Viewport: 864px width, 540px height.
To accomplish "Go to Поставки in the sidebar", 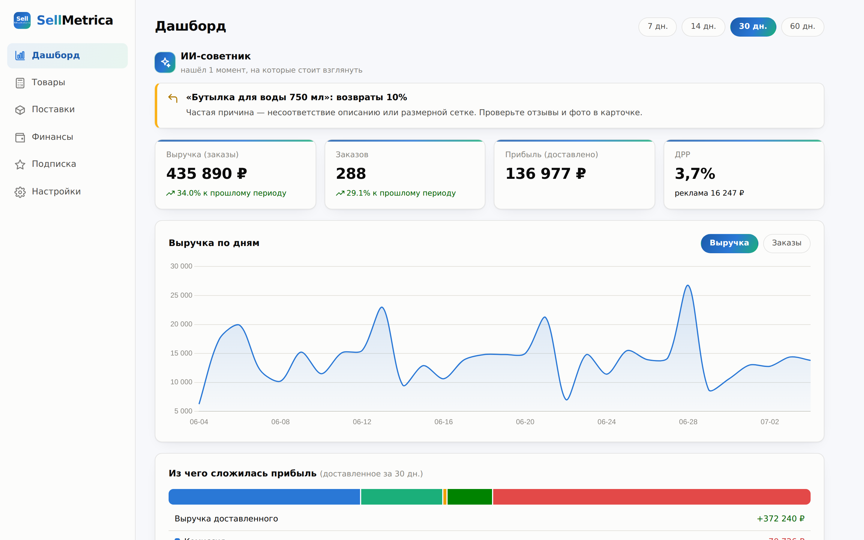I will coord(67,109).
